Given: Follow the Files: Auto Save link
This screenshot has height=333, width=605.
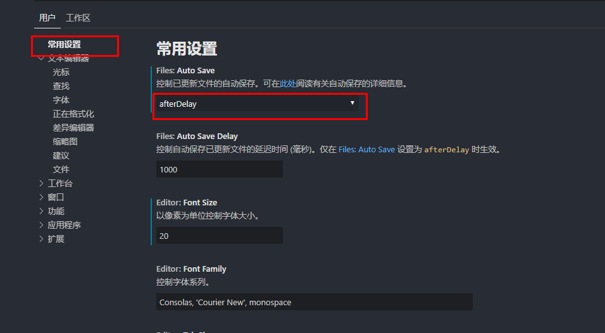Looking at the screenshot, I should (x=366, y=150).
